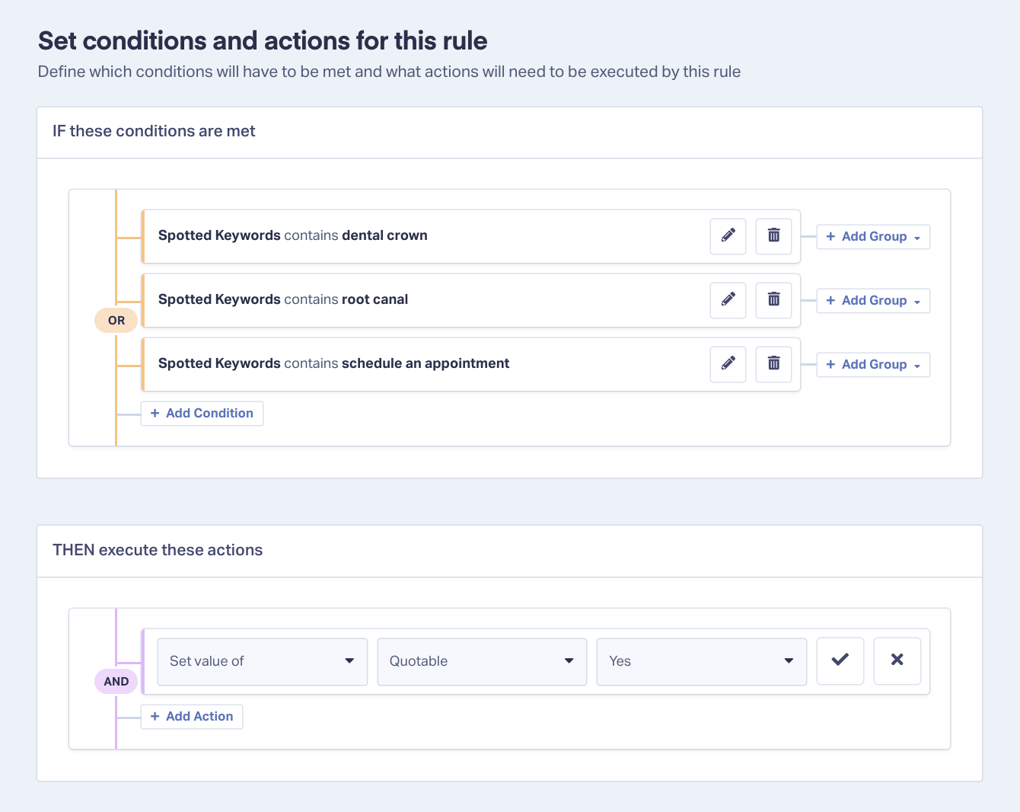The height and width of the screenshot is (812, 1020).
Task: Expand Add Group beside dental crown
Action: (873, 237)
